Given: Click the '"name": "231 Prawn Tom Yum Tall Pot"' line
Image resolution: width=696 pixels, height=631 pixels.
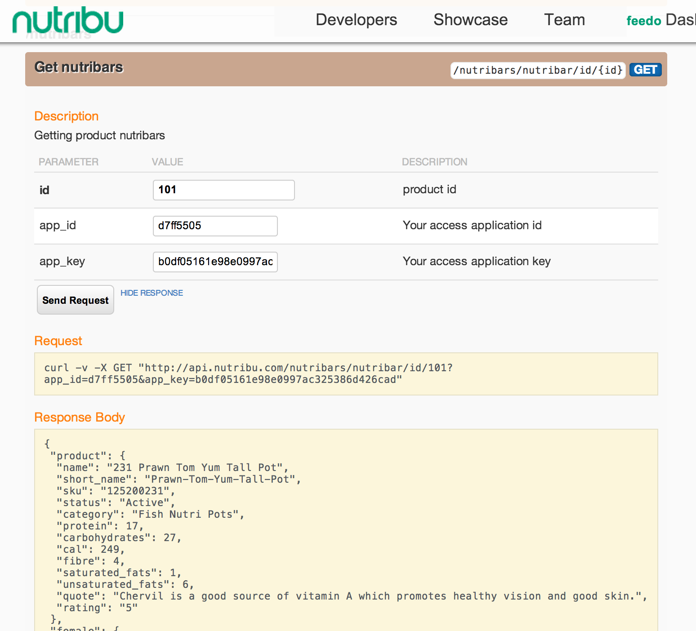Looking at the screenshot, I should tap(172, 467).
